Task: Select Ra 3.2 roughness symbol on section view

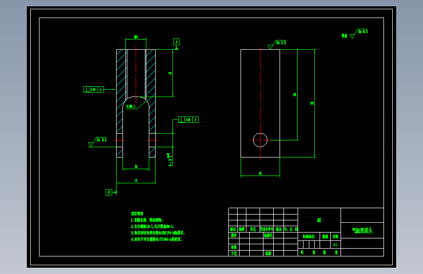Action: coord(98,142)
